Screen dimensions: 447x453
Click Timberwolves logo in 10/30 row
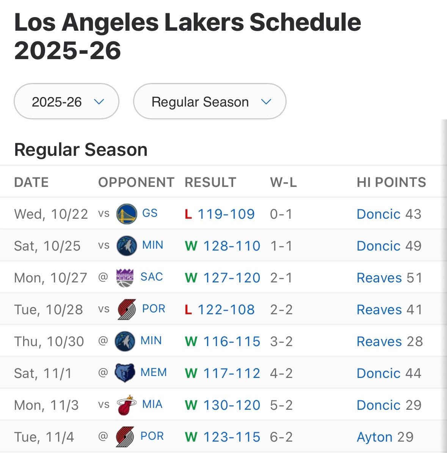[125, 341]
